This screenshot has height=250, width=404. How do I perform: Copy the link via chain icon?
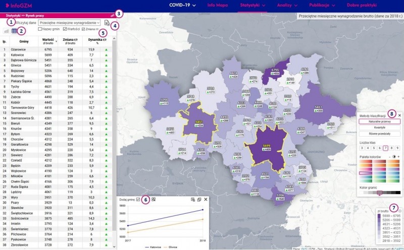(x=112, y=16)
